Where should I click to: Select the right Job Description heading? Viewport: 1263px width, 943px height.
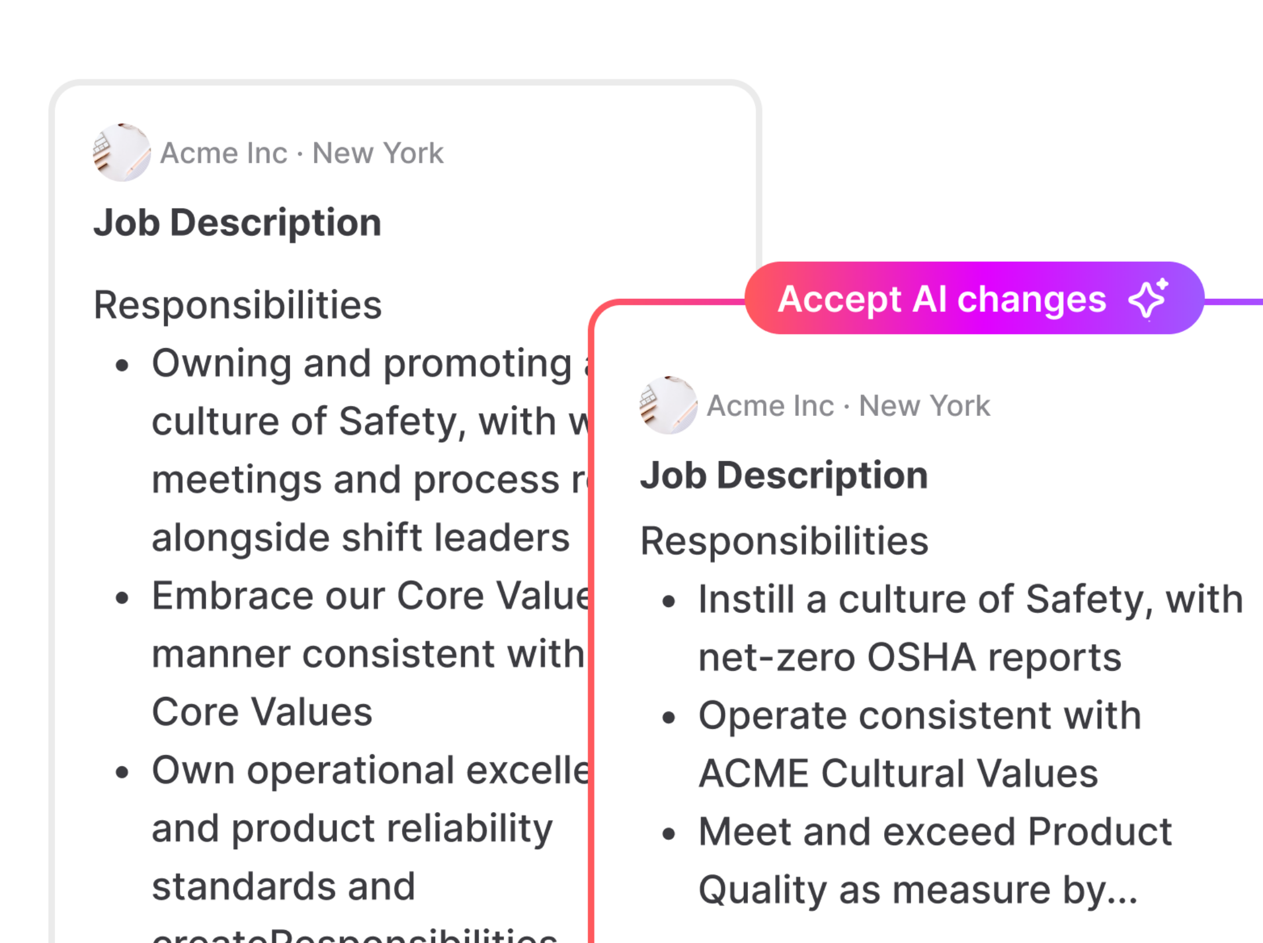784,475
